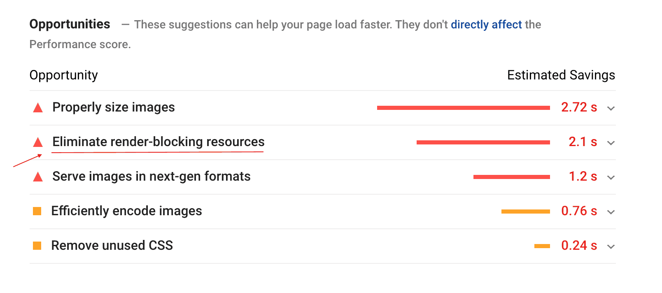Click Eliminate render-blocking resources title

159,142
